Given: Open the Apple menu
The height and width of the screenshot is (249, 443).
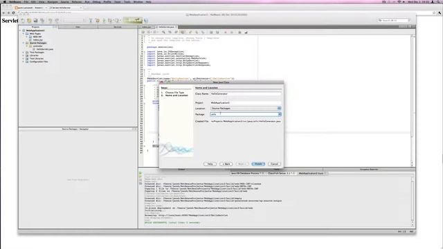Looking at the screenshot, I should point(5,1).
